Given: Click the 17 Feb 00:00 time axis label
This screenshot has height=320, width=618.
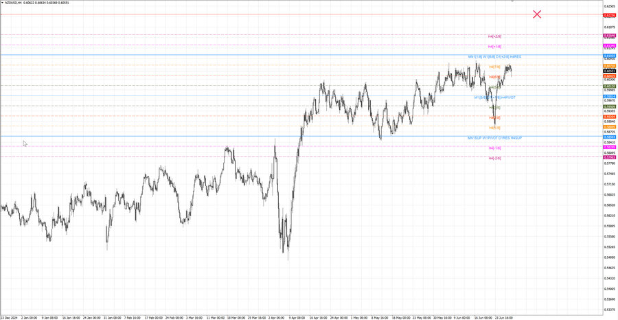Looking at the screenshot, I should (x=152, y=317).
